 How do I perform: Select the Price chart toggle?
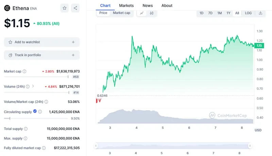pyautogui.click(x=103, y=13)
